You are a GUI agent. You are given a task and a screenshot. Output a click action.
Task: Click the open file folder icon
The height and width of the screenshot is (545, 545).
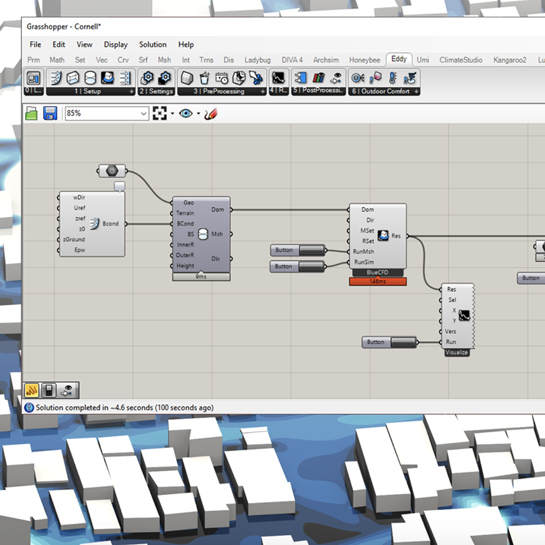pyautogui.click(x=31, y=113)
